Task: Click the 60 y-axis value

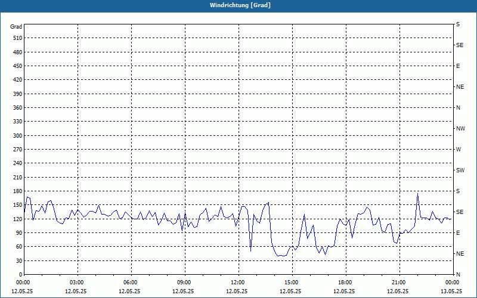Action: 19,247
